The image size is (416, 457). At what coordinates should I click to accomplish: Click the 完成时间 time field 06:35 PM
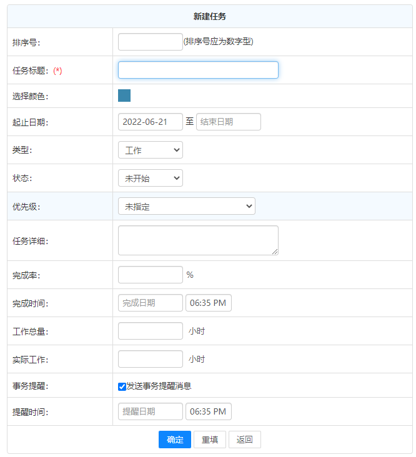point(208,303)
